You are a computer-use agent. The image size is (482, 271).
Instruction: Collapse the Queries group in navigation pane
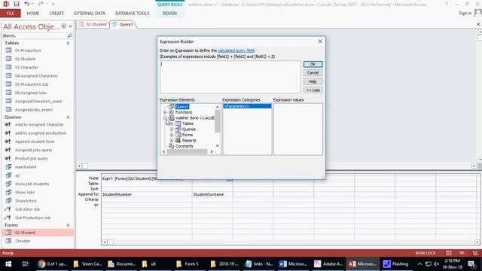68,117
